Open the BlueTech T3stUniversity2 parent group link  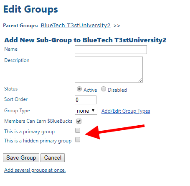tap(76, 26)
